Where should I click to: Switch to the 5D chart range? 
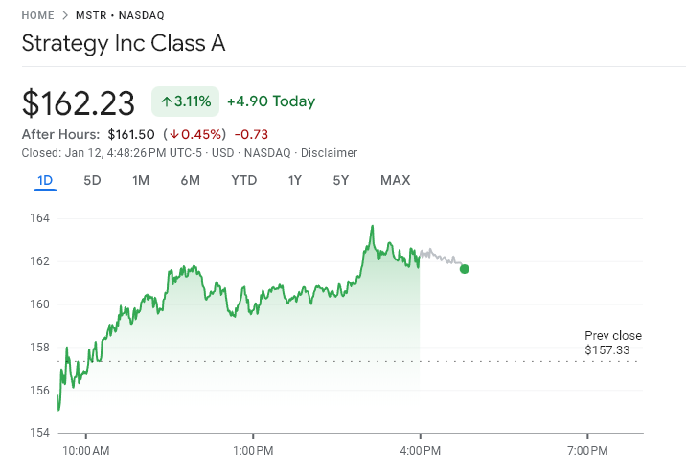click(x=92, y=180)
